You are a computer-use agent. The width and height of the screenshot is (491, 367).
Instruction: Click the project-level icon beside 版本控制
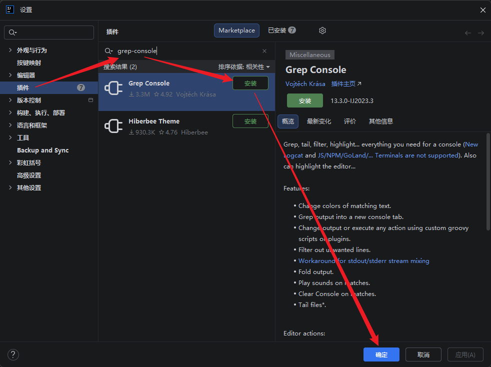(91, 100)
